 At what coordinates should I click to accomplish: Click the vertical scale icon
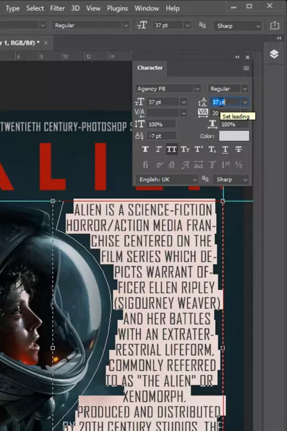coord(140,125)
